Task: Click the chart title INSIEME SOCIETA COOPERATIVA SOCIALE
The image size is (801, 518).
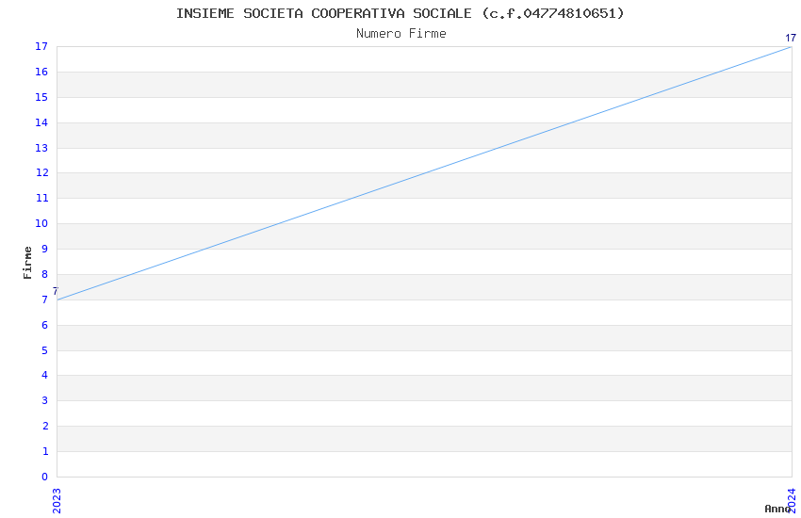Action: click(400, 13)
